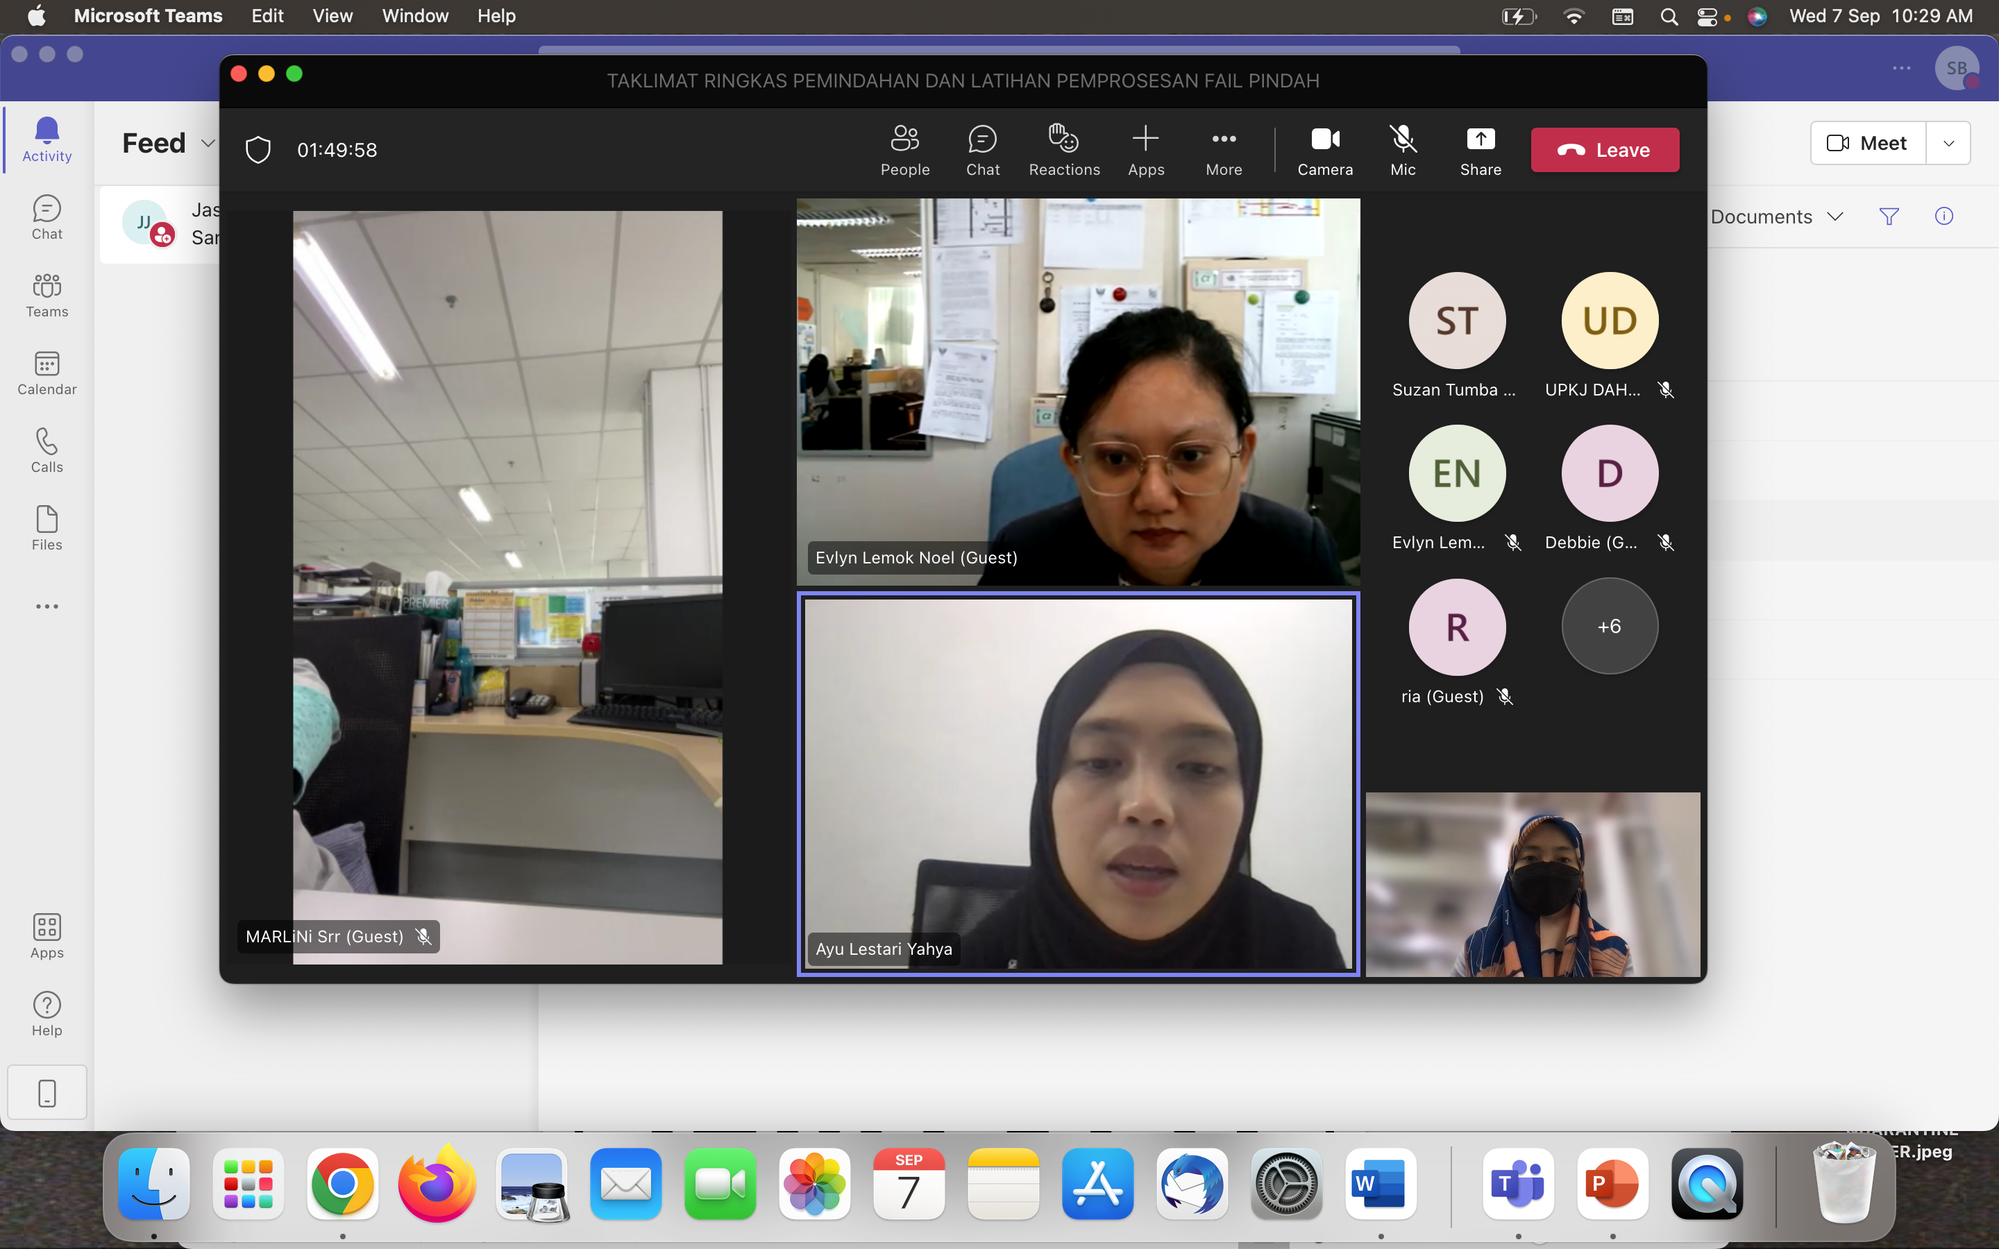The image size is (1999, 1249).
Task: Open Photos app from the Dock
Action: click(813, 1183)
